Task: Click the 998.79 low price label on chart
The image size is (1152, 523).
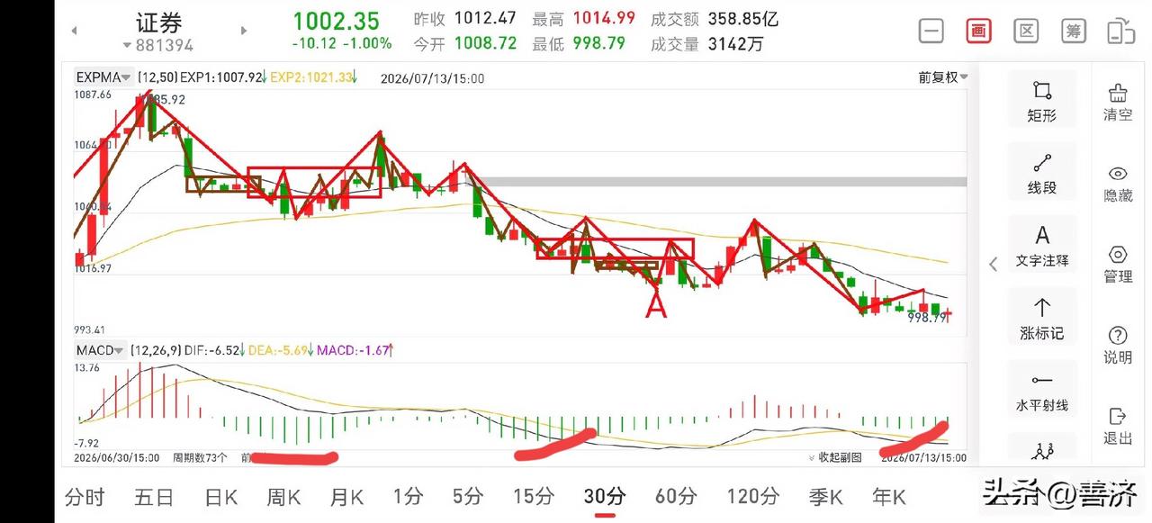Action: [x=927, y=318]
